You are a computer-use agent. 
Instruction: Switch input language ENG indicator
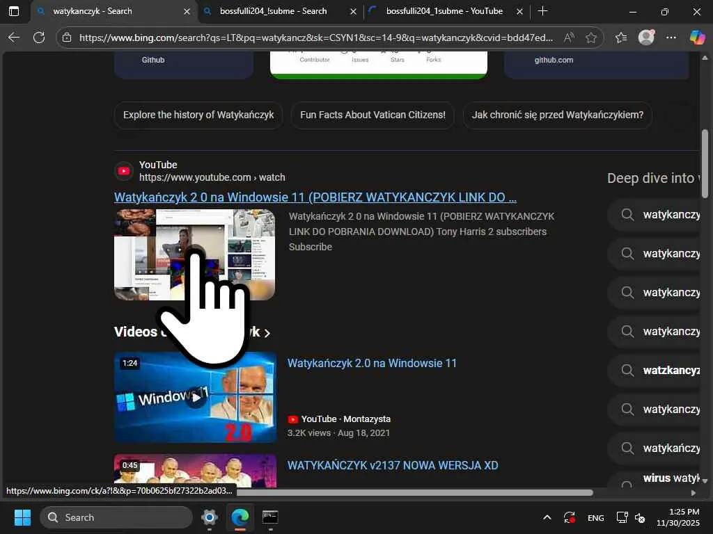pos(596,518)
